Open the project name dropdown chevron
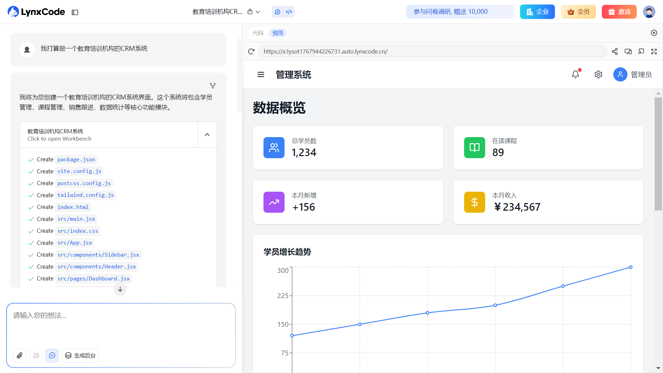The image size is (663, 373). click(x=258, y=12)
